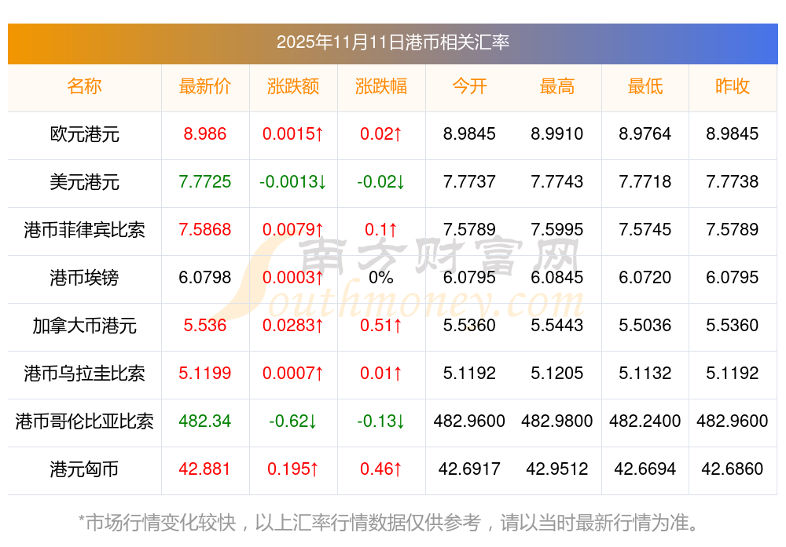Click latest price 5.1199
This screenshot has width=786, height=547.
coord(205,374)
